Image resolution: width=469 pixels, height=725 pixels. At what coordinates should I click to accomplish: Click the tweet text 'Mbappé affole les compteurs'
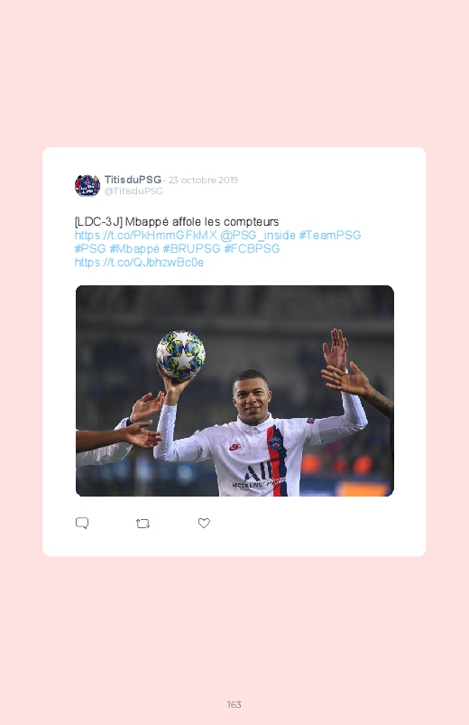(x=202, y=222)
